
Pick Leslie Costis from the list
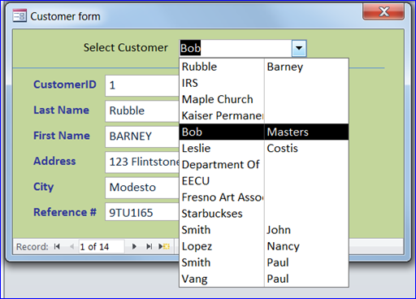pos(264,148)
